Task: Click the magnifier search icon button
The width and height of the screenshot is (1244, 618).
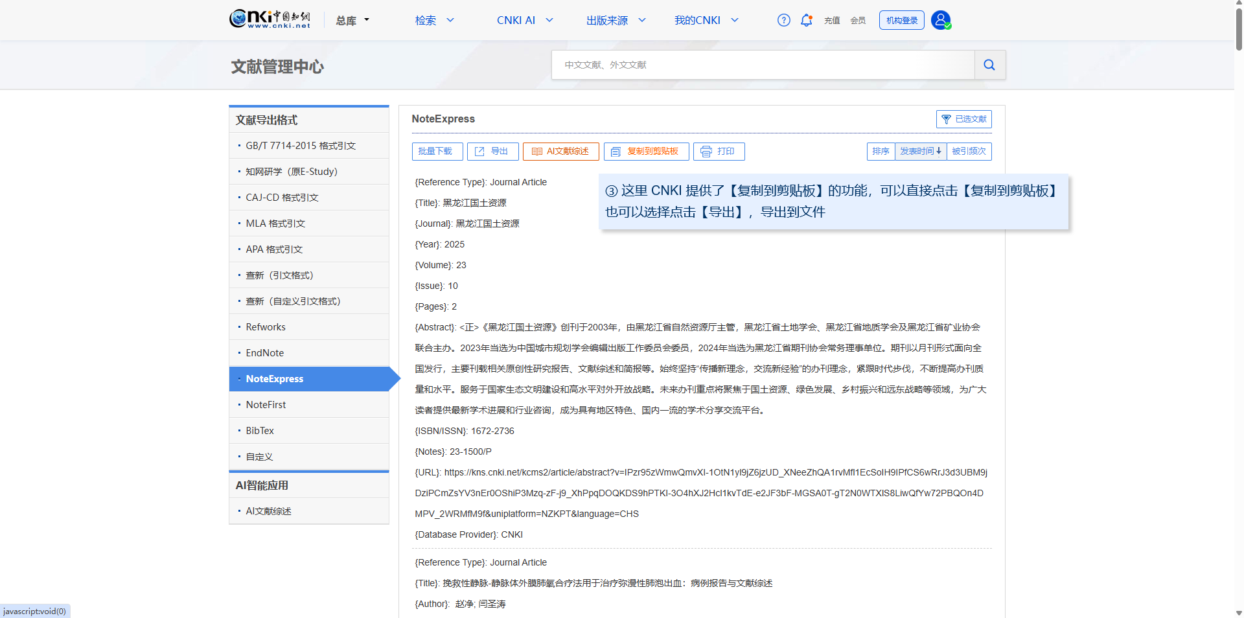Action: (989, 65)
